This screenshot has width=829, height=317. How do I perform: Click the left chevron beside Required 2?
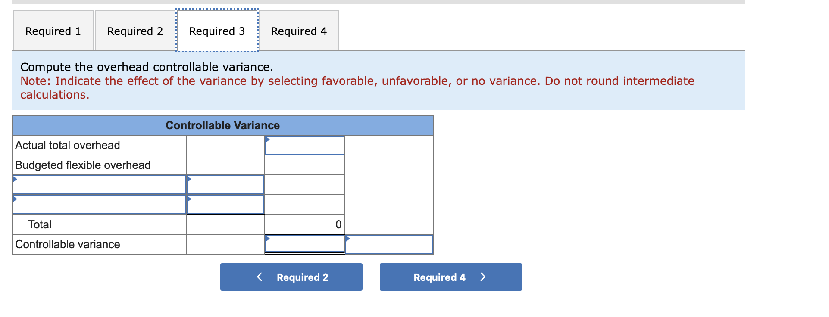coord(259,277)
